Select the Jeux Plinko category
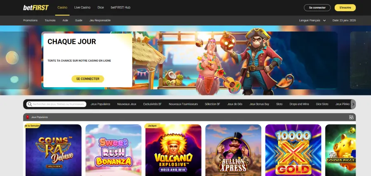 pos(343,104)
